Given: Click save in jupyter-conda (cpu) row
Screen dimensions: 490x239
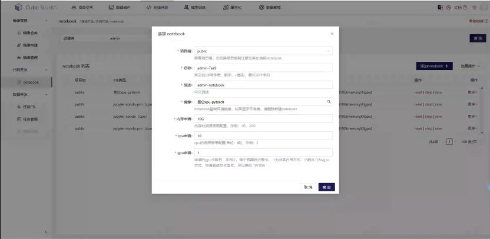Looking at the screenshot, I should (x=438, y=117).
